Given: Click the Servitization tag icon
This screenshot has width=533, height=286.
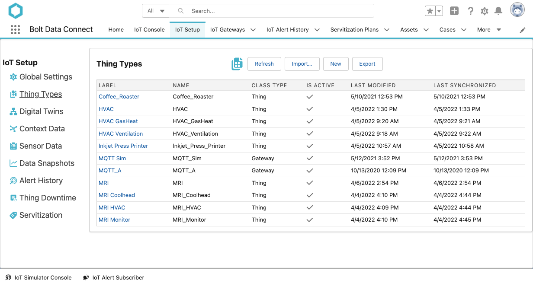Looking at the screenshot, I should [x=13, y=215].
